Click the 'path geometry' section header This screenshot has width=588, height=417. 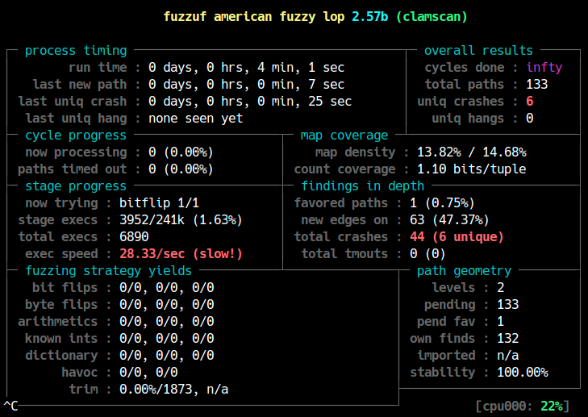coord(464,271)
